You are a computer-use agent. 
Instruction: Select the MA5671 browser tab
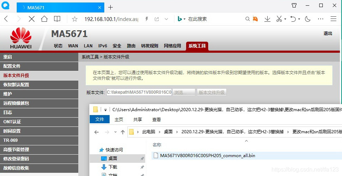pos(60,7)
